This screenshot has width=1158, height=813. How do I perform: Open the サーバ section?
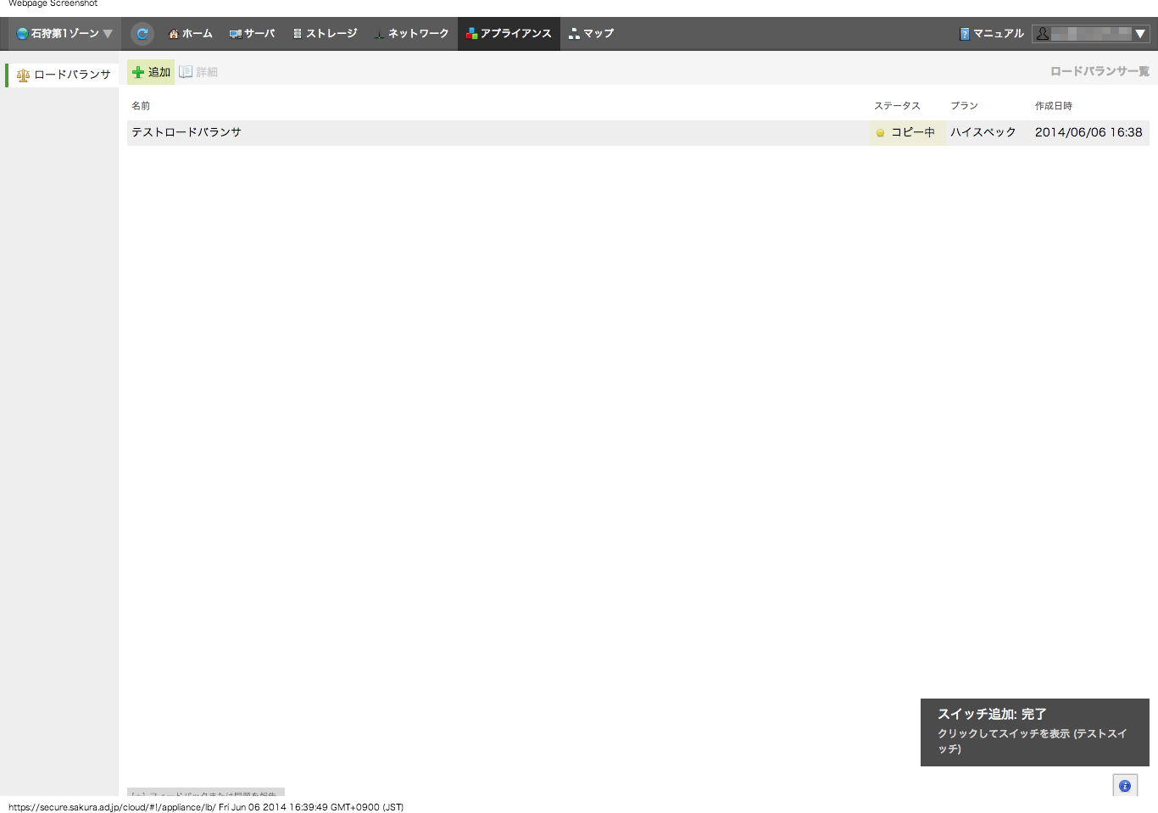[253, 34]
